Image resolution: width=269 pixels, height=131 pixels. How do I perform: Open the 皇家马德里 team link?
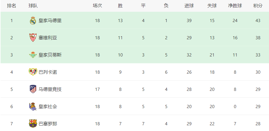click(50, 21)
